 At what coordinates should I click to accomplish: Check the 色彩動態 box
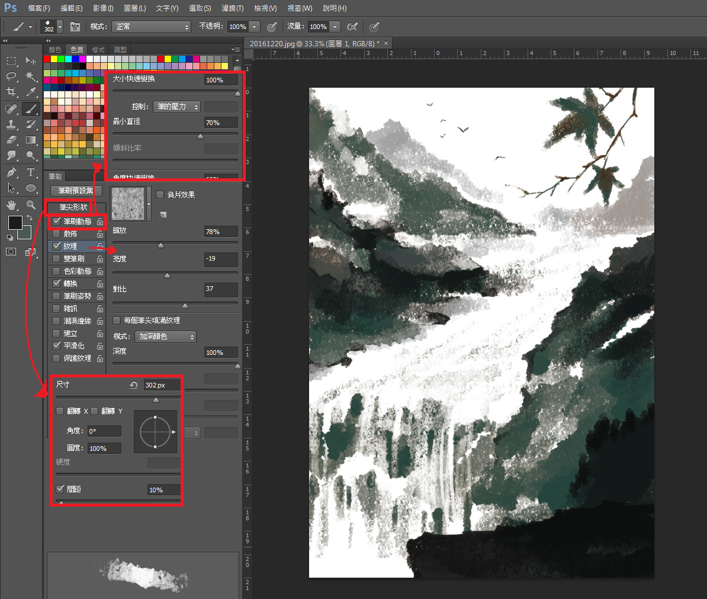[x=56, y=271]
